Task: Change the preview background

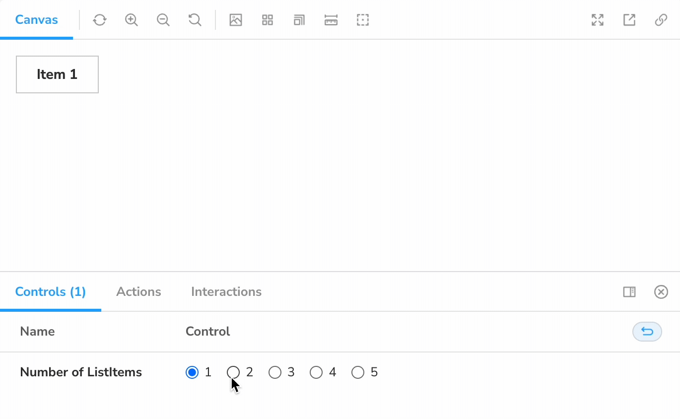Action: click(236, 20)
